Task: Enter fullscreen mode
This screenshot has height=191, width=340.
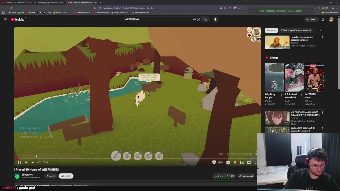Action: tap(256, 162)
